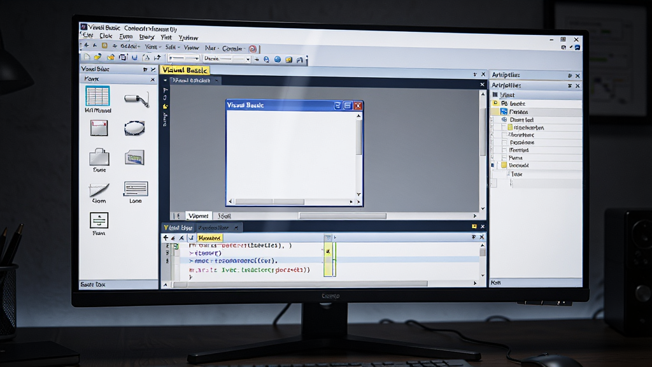Tick the checkbox on the 'Puma' row
Viewport: 652px width, 367px height.
pyautogui.click(x=504, y=158)
